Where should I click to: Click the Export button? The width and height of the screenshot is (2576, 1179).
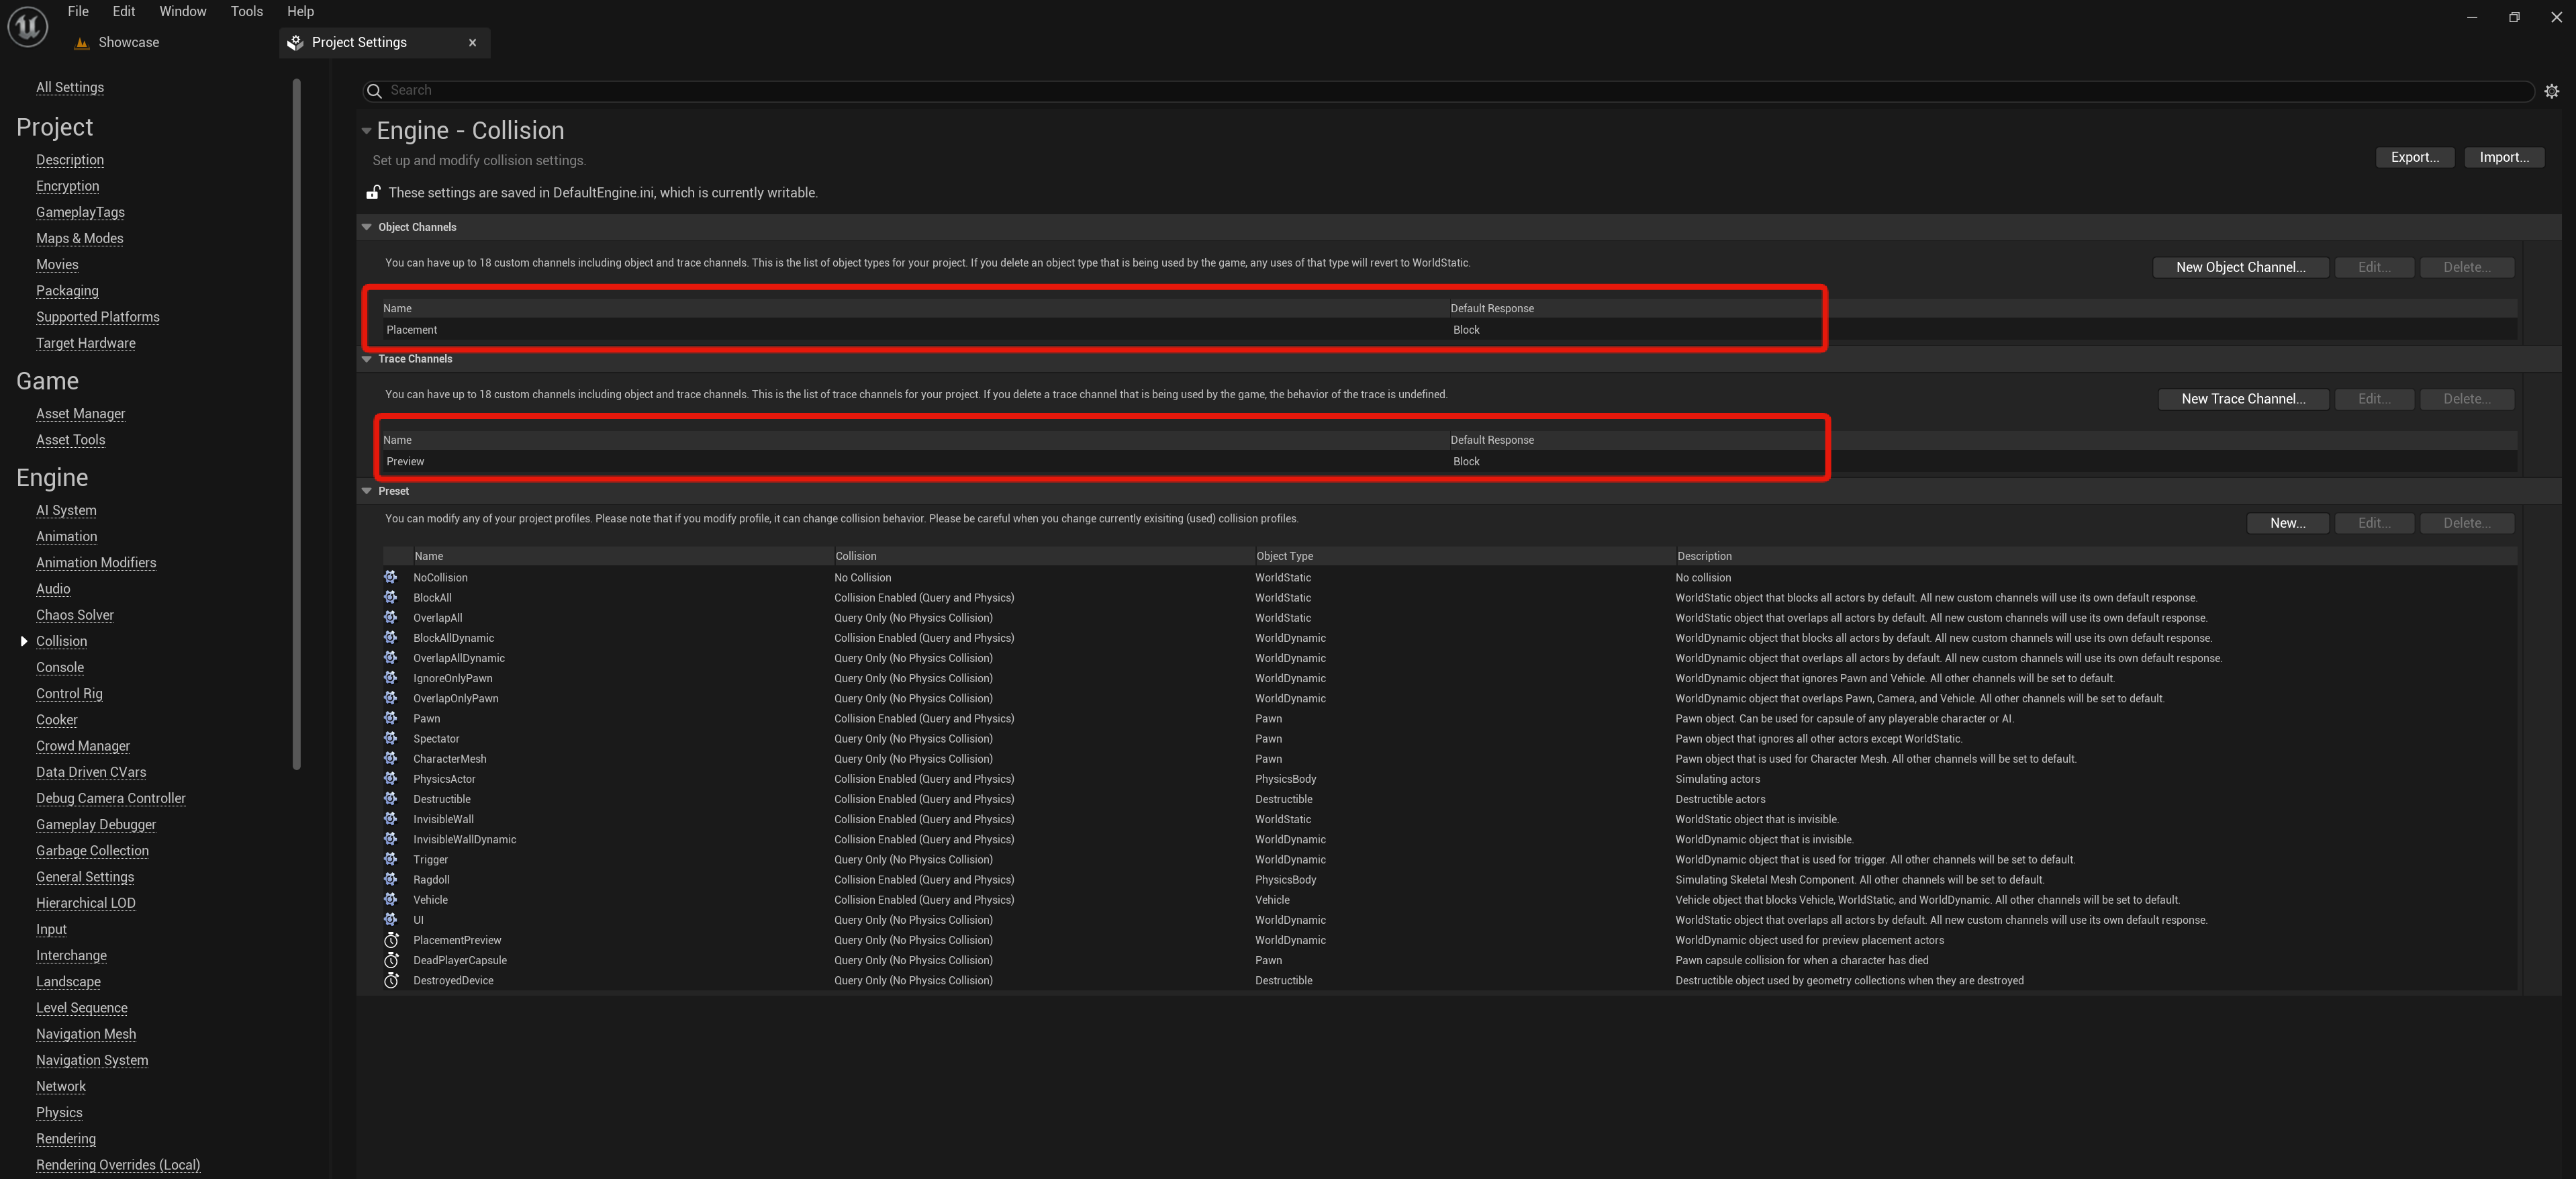click(x=2414, y=157)
